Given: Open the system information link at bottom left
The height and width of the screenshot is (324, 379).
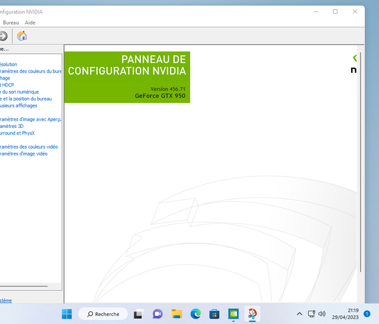Looking at the screenshot, I should (6, 300).
